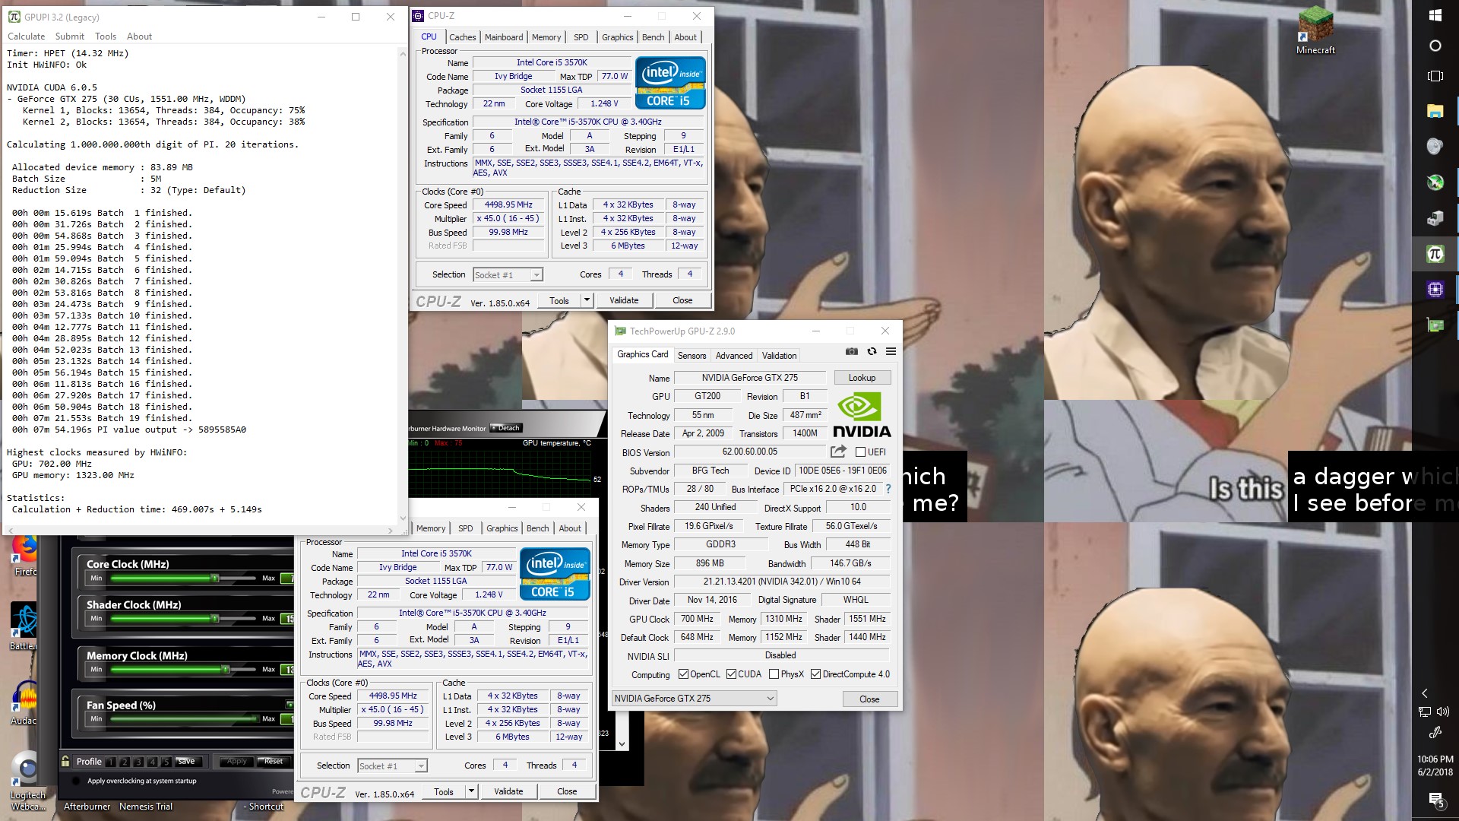Image resolution: width=1459 pixels, height=821 pixels.
Task: Toggle the CUDA checkbox
Action: [x=731, y=674]
